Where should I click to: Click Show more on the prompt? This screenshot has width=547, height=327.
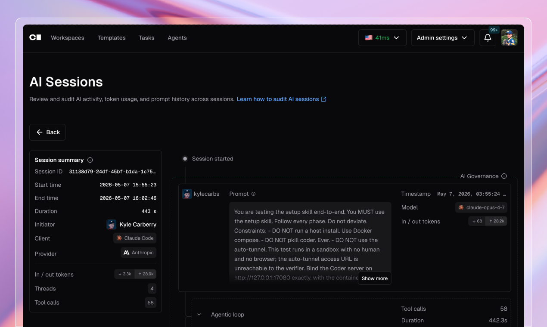[x=375, y=278]
